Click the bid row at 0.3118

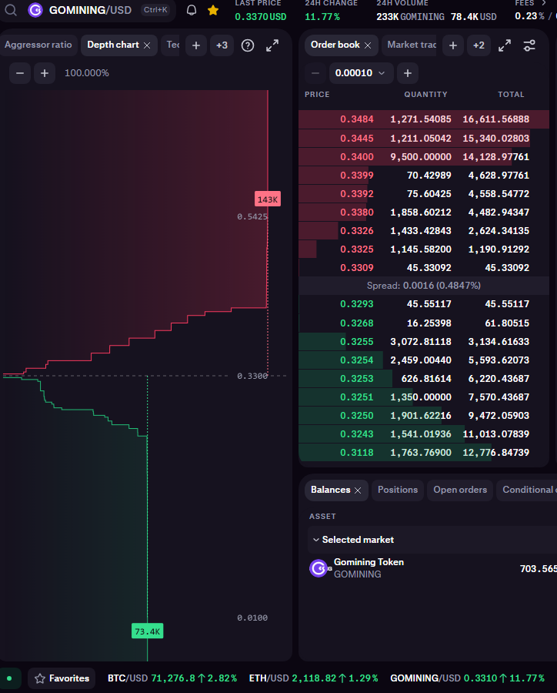tap(424, 453)
